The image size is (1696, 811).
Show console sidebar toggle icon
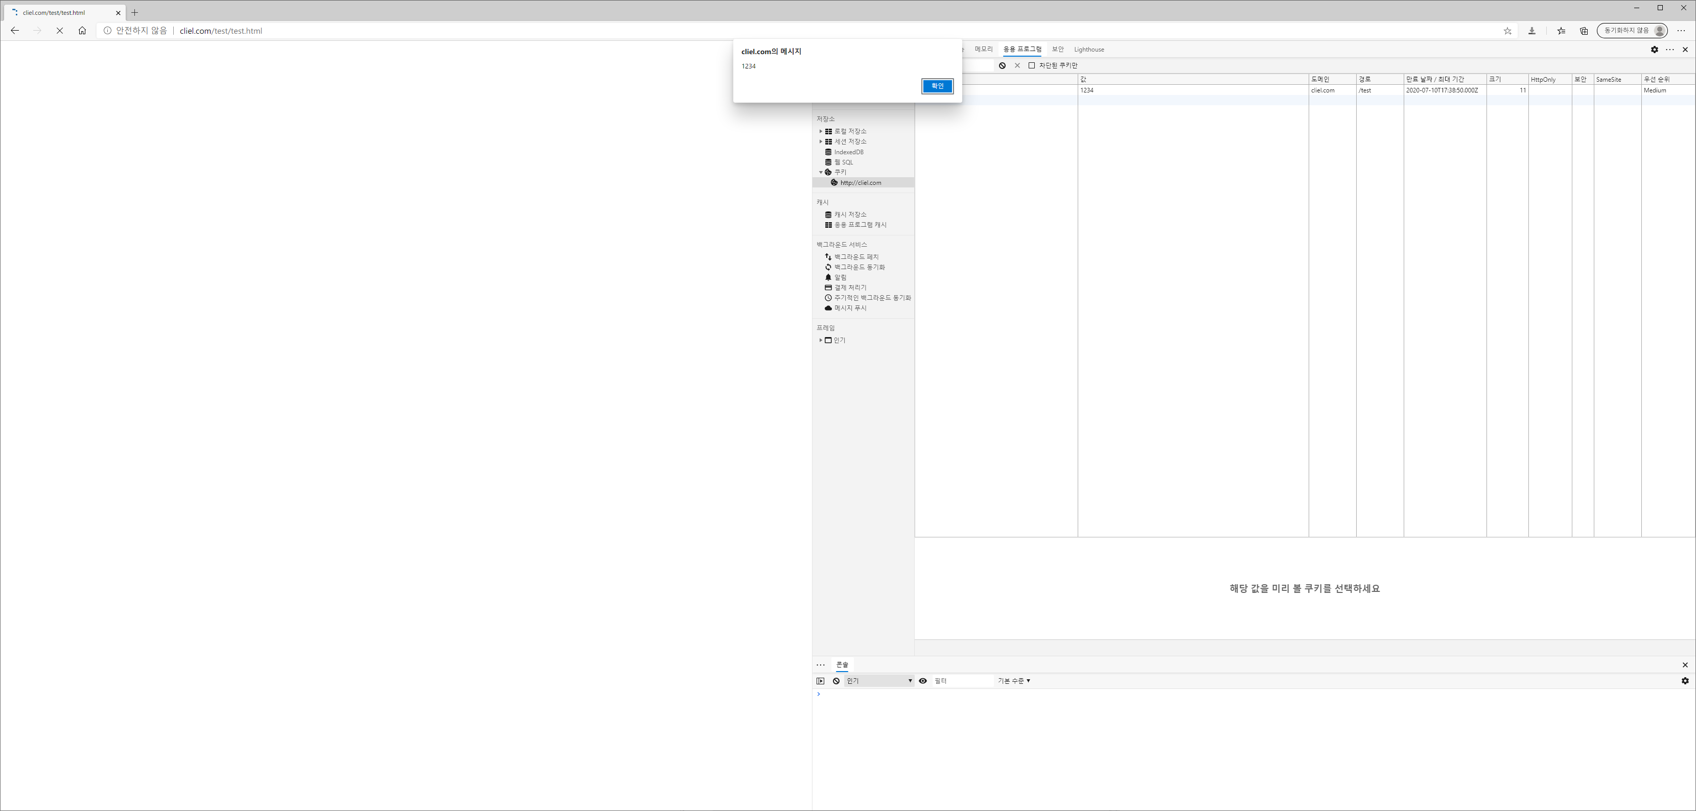(820, 681)
